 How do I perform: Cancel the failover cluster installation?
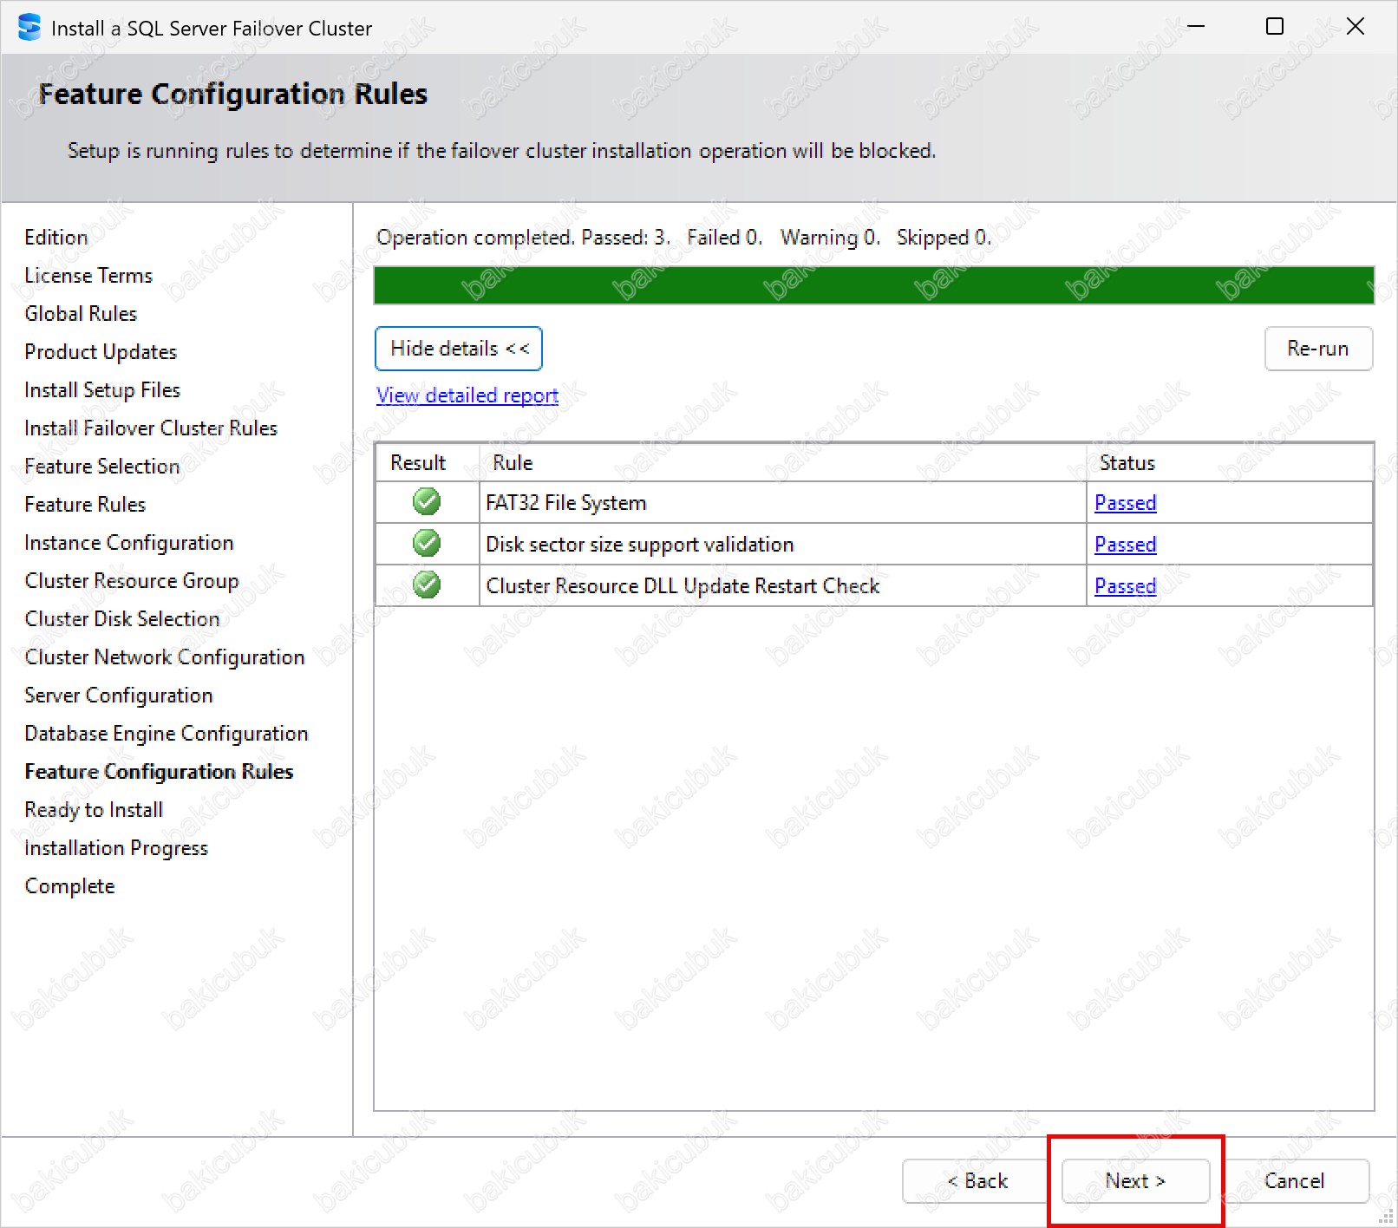[1294, 1181]
